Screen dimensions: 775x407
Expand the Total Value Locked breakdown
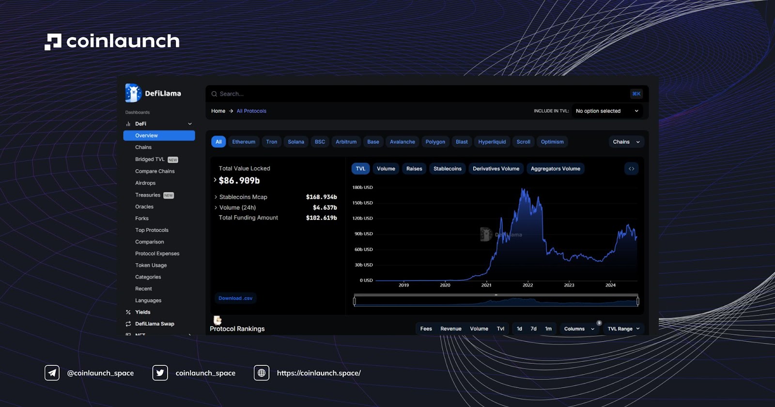[x=215, y=180]
